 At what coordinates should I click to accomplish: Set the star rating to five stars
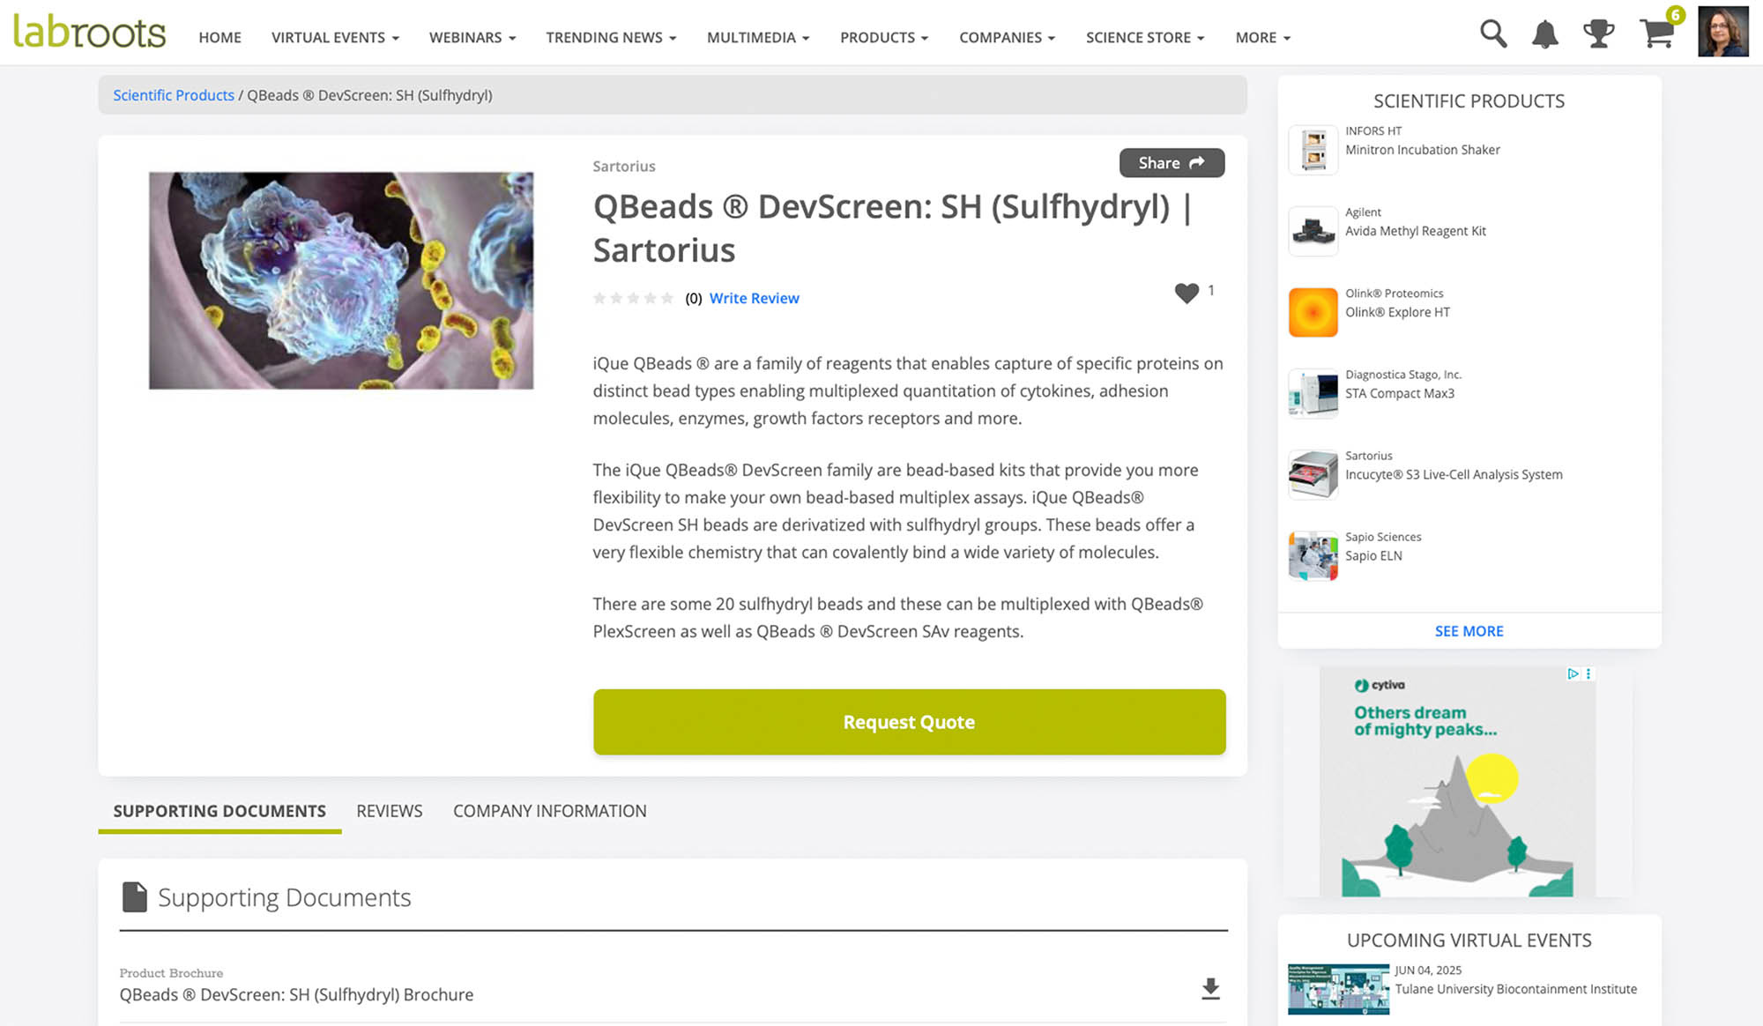tap(667, 298)
